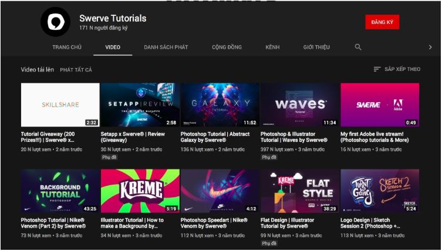Click '113 N lượt xem' under Sketch Session video
The image size is (442, 251).
click(357, 236)
